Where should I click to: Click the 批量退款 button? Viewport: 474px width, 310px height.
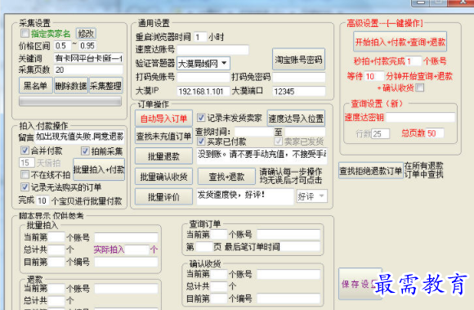coord(163,156)
